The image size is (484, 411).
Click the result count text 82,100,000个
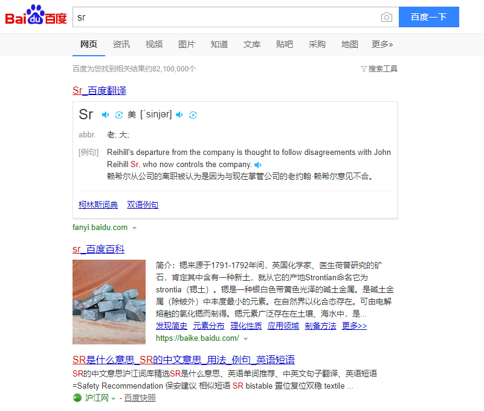(x=174, y=69)
